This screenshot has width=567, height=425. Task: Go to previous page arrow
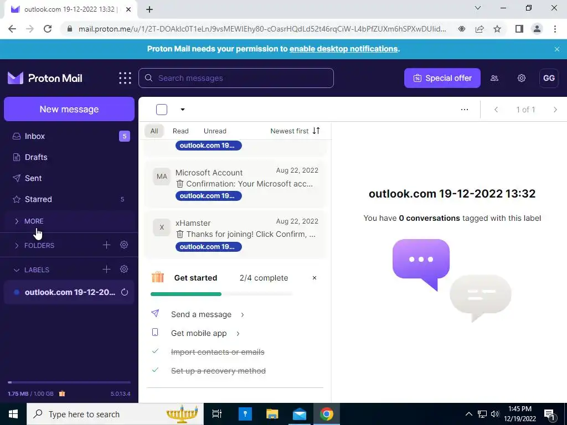pyautogui.click(x=496, y=110)
